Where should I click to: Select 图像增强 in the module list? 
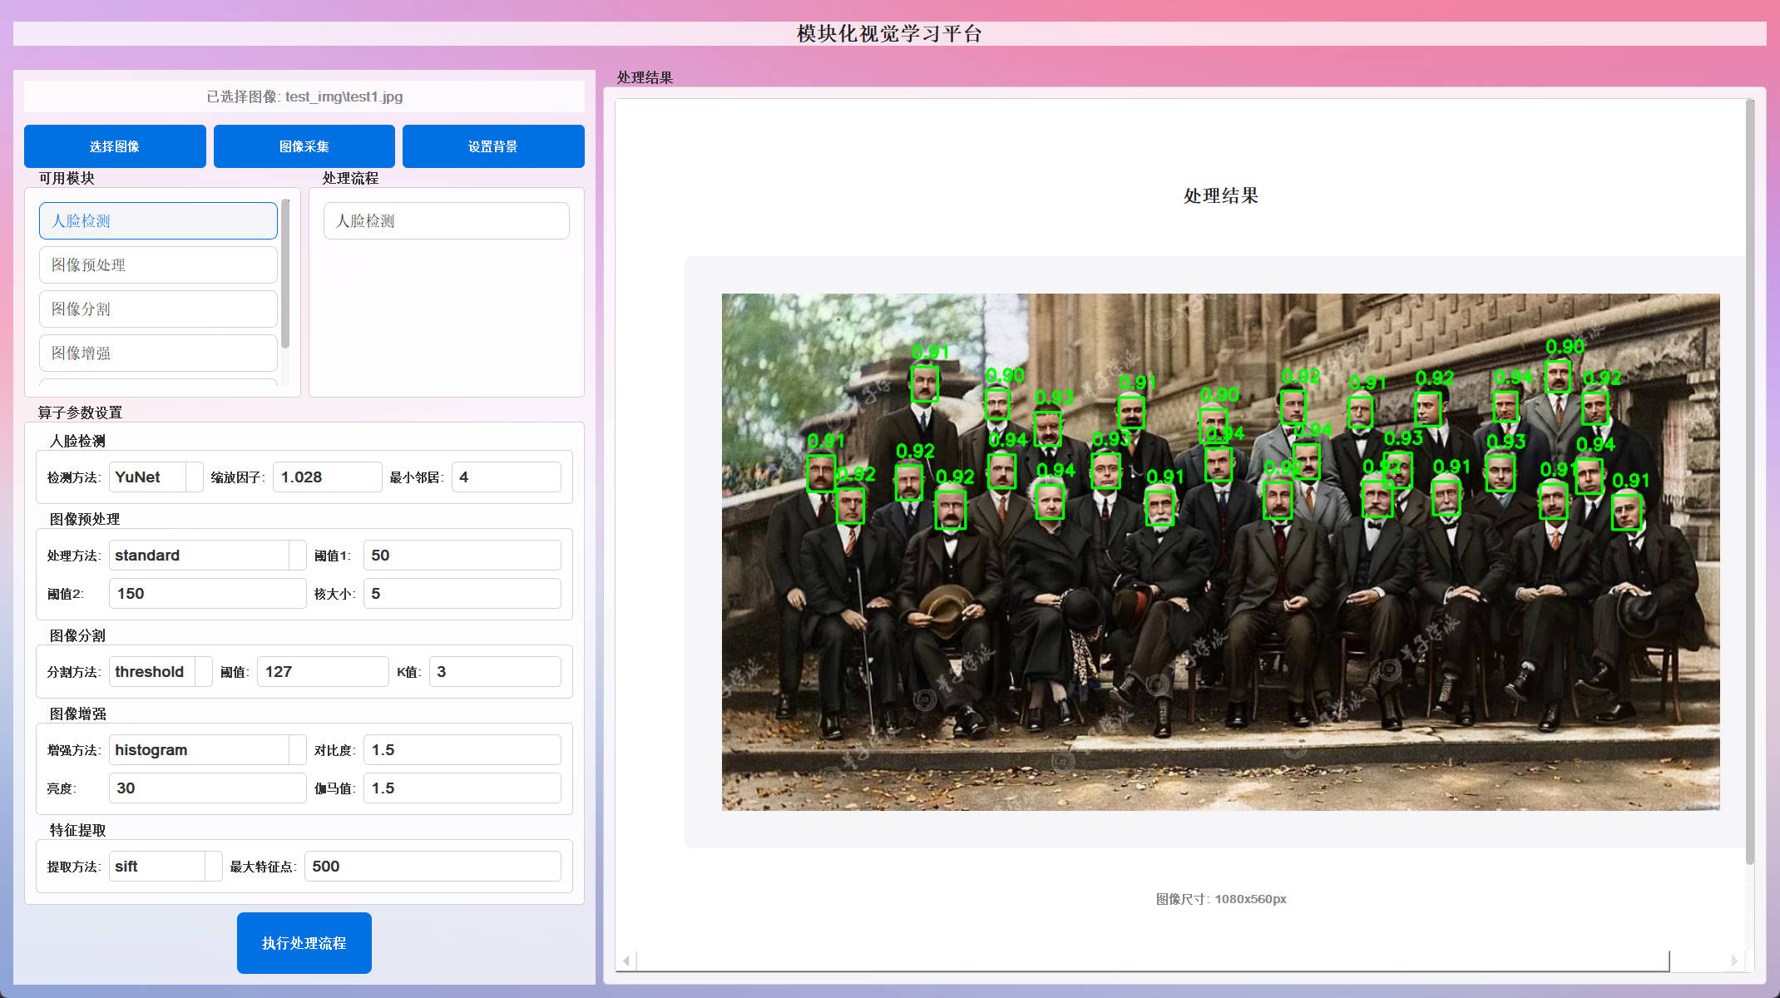(158, 353)
